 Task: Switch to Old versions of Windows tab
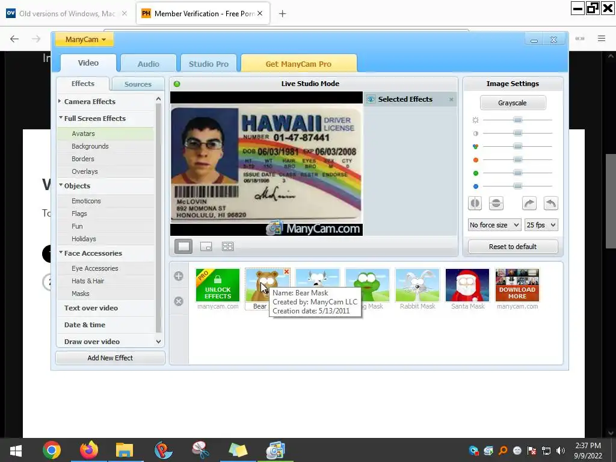[67, 14]
